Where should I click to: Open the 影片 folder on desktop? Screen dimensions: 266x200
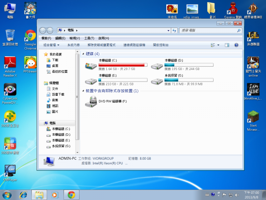tap(212, 10)
